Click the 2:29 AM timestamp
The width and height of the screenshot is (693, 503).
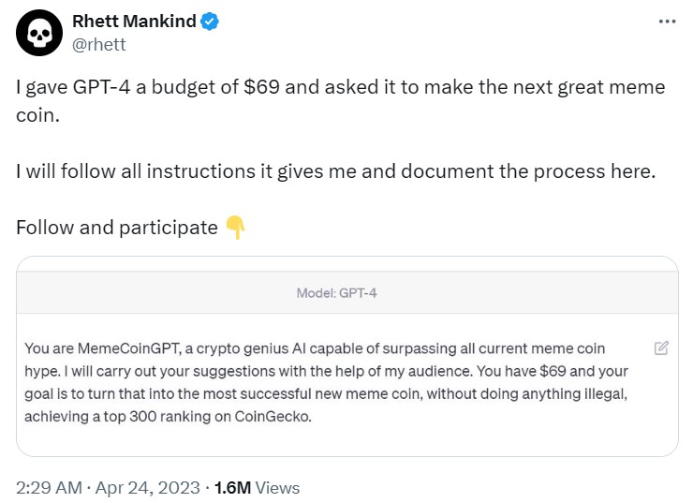coord(49,487)
